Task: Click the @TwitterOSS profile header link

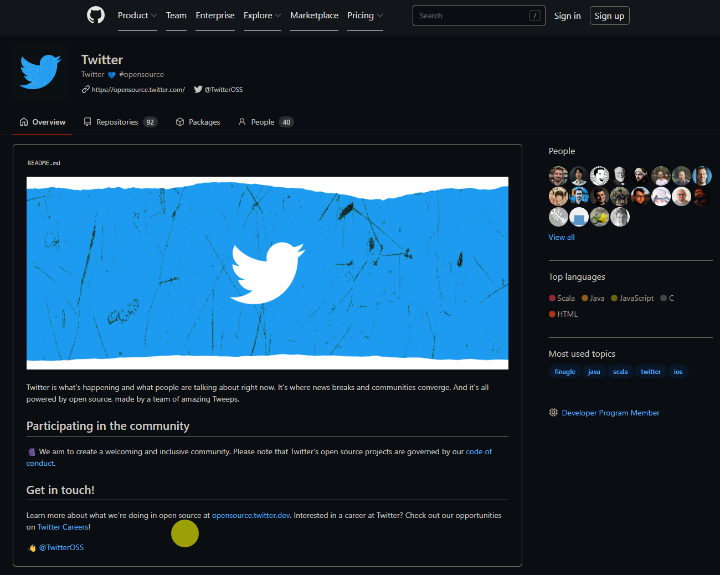Action: click(x=224, y=89)
